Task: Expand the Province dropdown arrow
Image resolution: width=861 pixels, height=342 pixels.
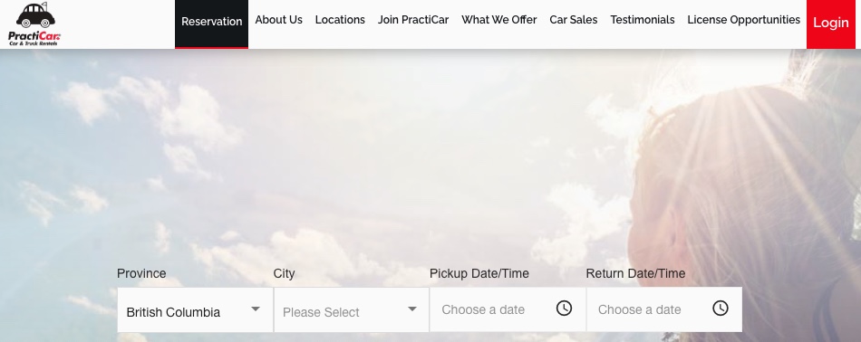Action: [x=256, y=309]
